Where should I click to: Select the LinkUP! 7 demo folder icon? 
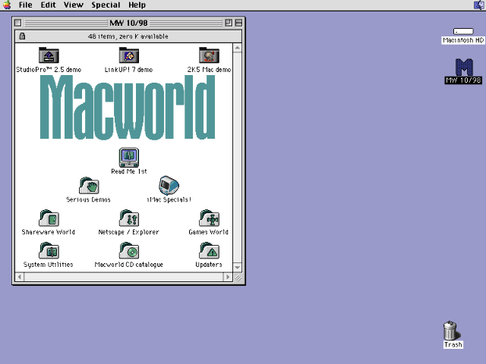[129, 55]
